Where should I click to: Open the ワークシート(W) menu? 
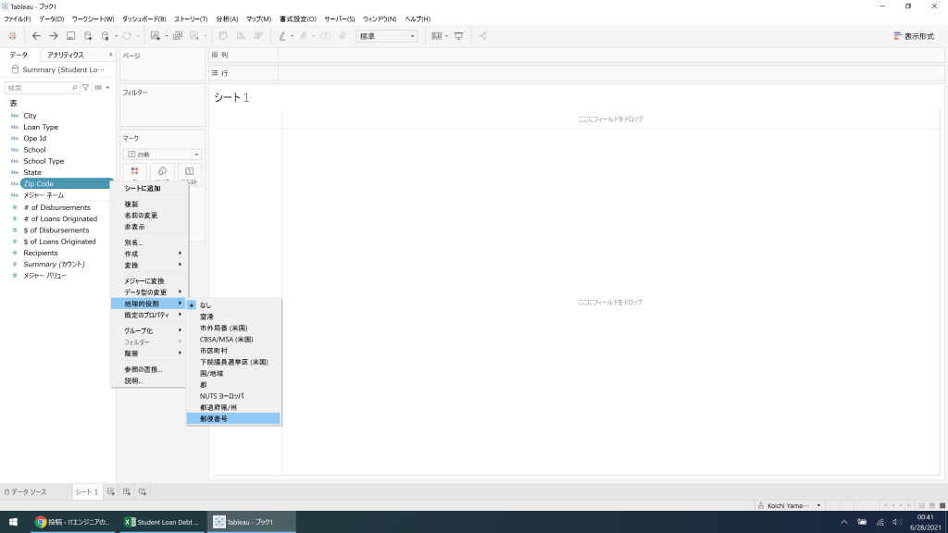click(94, 19)
